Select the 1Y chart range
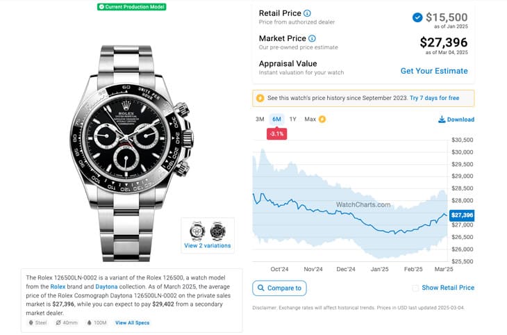Screen dimensions: 507x335 tap(293, 119)
